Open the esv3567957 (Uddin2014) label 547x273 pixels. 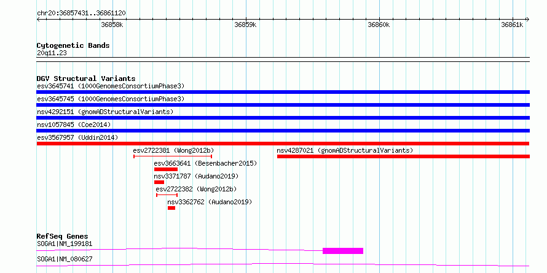click(77, 137)
